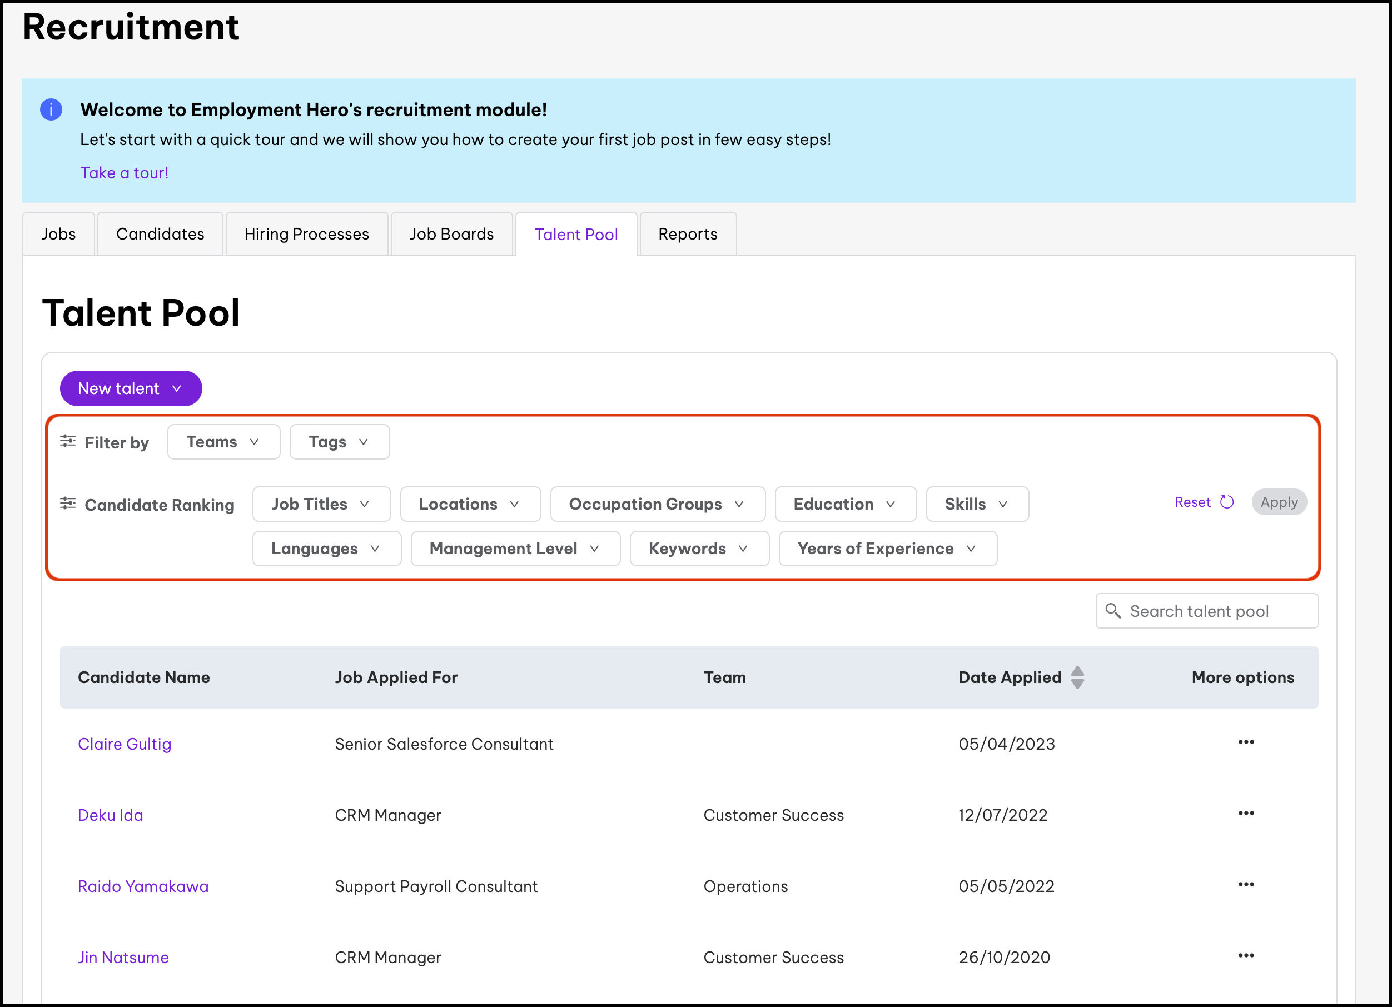Sort by Date Applied arrows
The image size is (1392, 1007).
click(1077, 677)
